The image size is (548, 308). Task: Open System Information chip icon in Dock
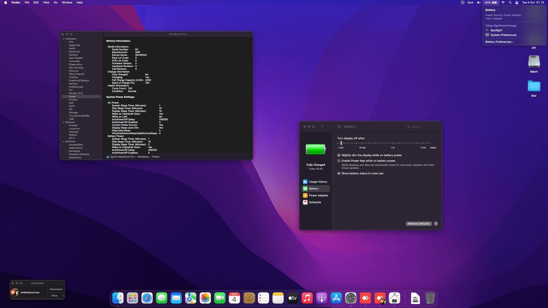click(394, 298)
